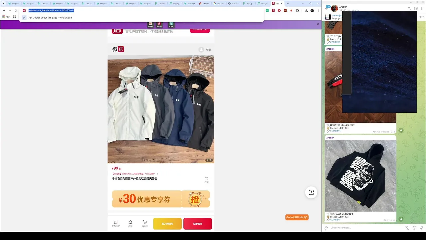Forward the THATS AWFUL HOODIE post
Viewport: 426px width, 240px height.
tap(401, 219)
